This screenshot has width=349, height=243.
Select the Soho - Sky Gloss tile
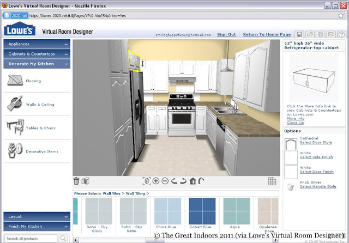click(x=99, y=211)
